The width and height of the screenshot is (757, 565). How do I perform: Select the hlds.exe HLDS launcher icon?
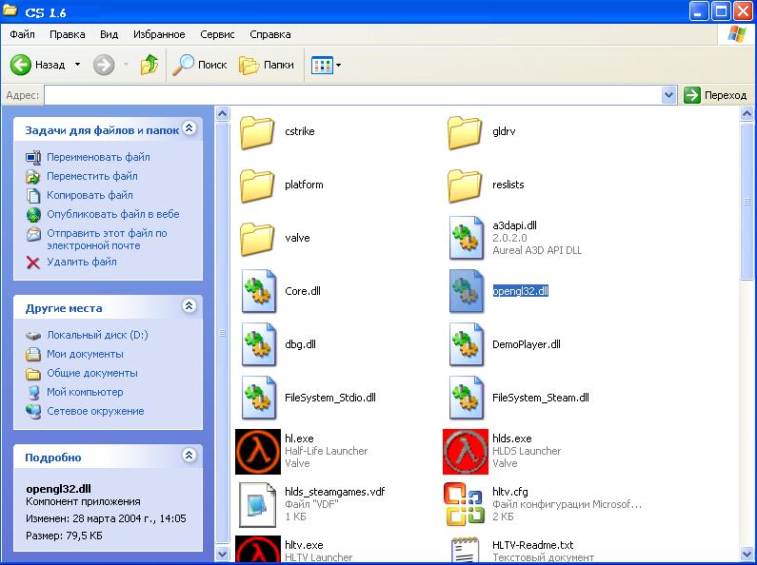(x=466, y=452)
